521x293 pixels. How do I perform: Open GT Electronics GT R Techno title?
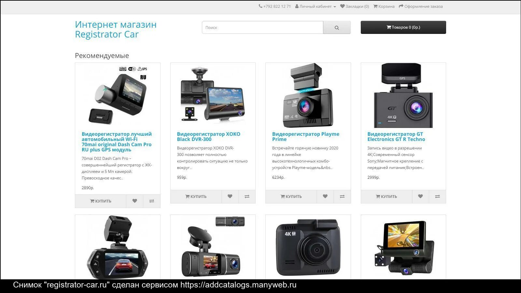(396, 137)
